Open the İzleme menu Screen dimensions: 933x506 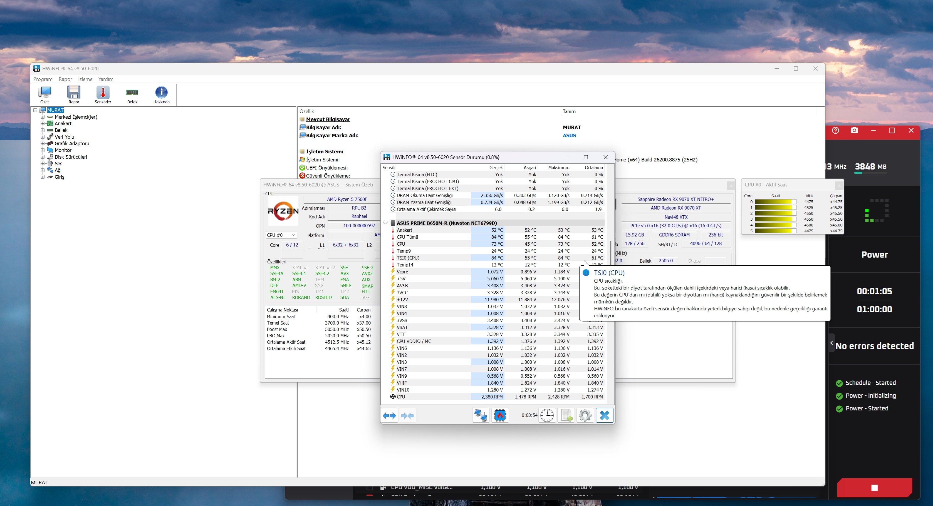click(x=85, y=79)
